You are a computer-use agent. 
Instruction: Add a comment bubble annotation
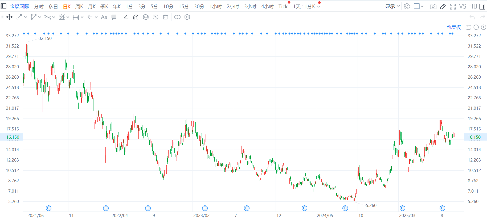[x=114, y=17]
